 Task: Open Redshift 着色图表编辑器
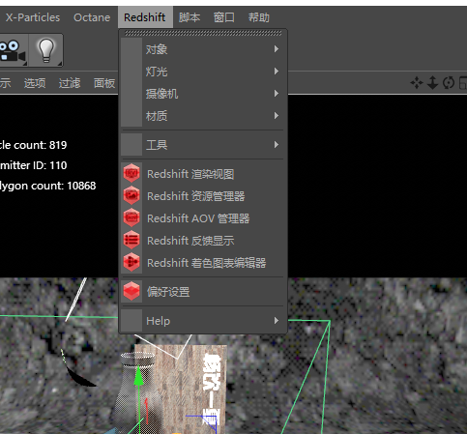point(203,263)
